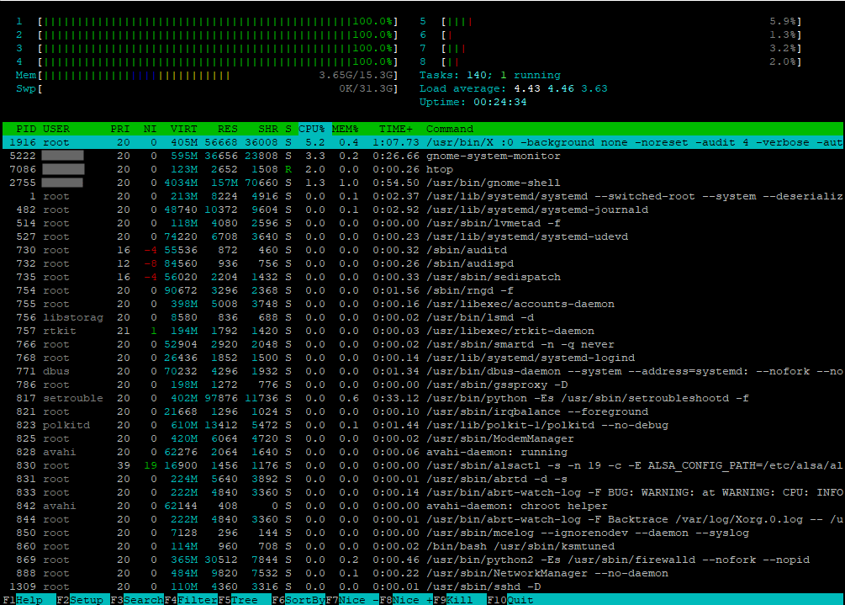Select the avahi-daemon: running row
This screenshot has height=605, width=845.
click(422, 453)
